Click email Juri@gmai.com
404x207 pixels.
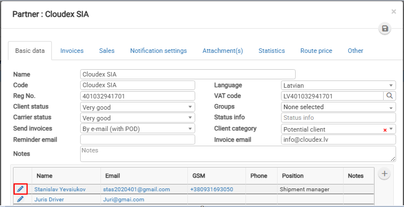[x=124, y=200]
